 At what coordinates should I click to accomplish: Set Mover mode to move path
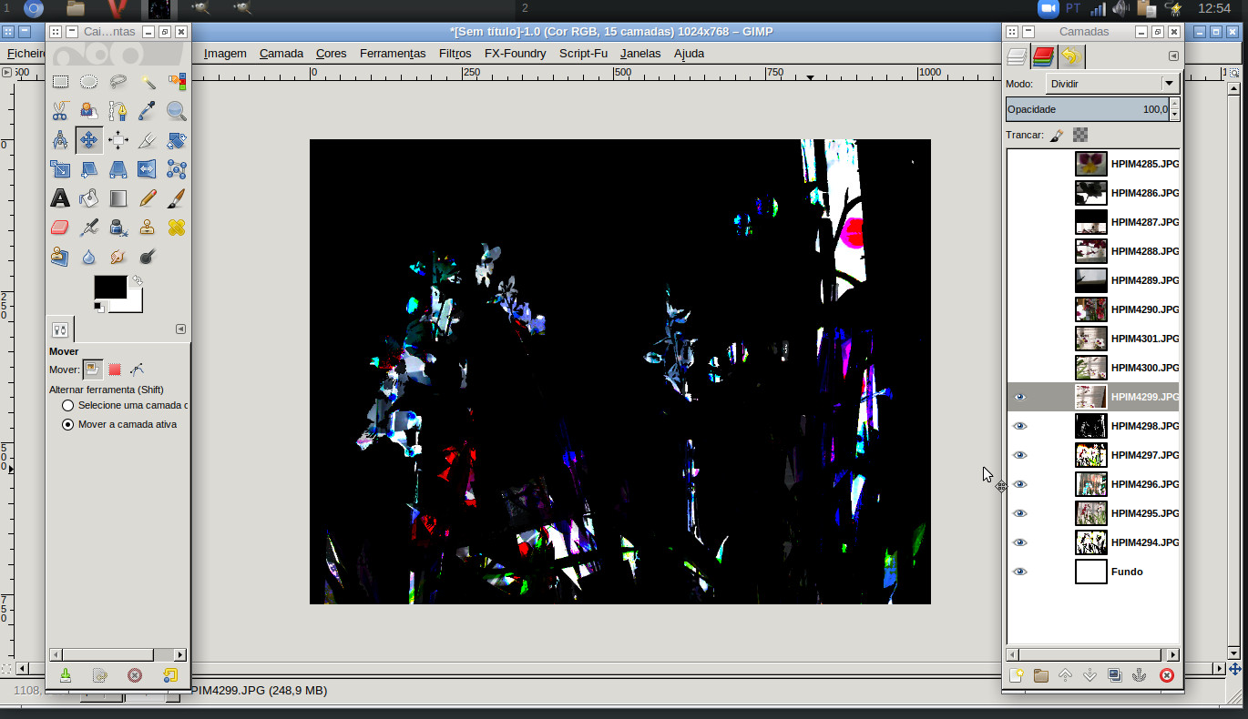pos(137,370)
